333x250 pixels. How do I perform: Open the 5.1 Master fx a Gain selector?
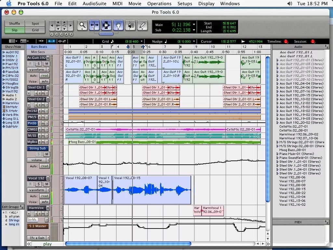click(38, 238)
